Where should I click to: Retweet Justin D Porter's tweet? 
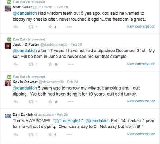pyautogui.click(x=31, y=64)
